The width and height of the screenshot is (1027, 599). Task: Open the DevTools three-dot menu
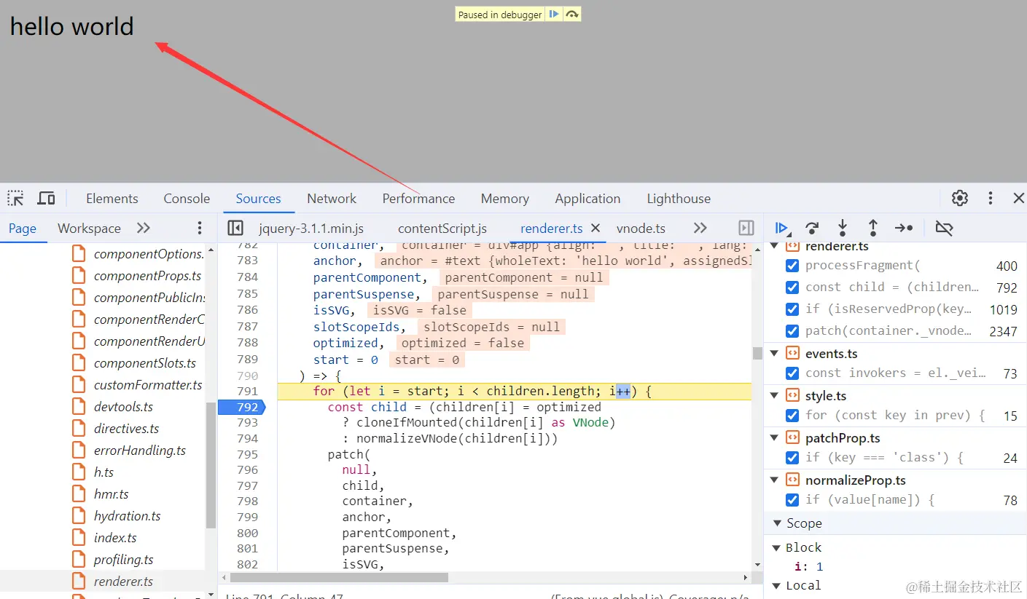click(x=990, y=198)
